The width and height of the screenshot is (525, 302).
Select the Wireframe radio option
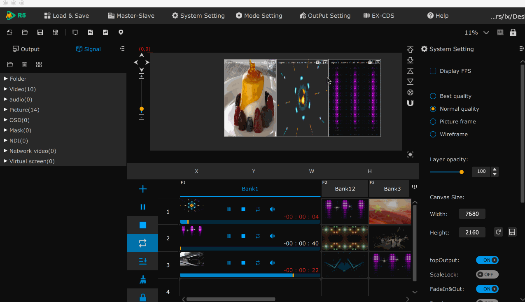[x=433, y=134]
